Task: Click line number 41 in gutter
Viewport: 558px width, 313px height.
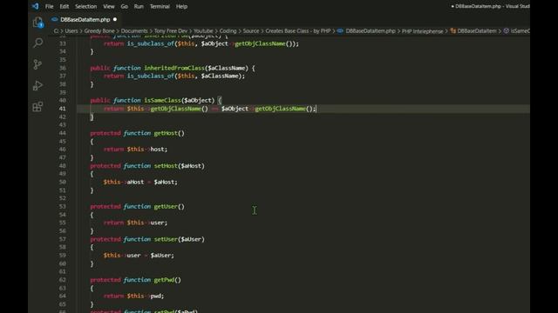Action: point(62,109)
